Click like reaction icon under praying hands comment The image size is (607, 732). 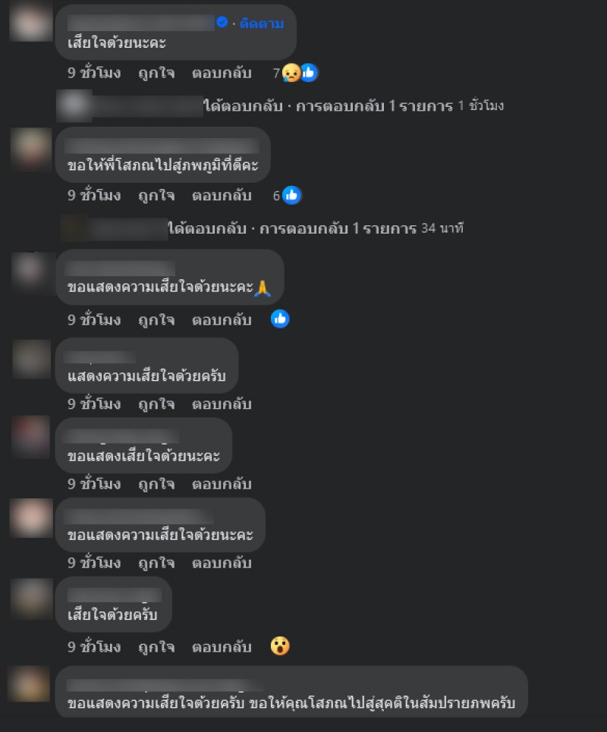coord(280,319)
